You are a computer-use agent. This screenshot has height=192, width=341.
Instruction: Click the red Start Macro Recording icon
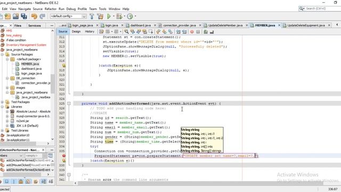[x=192, y=32]
